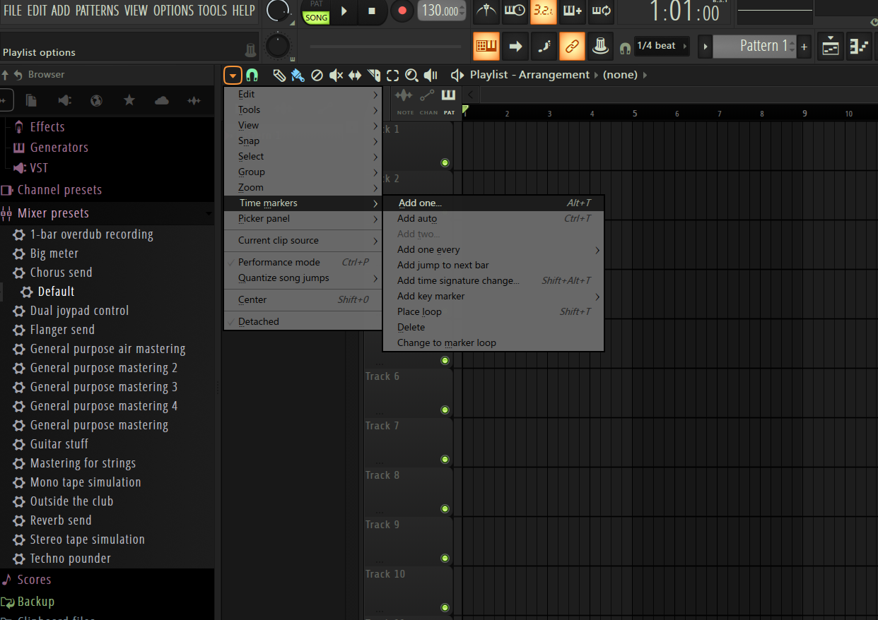This screenshot has height=620, width=878.
Task: Open the playlist view icon
Action: (831, 47)
